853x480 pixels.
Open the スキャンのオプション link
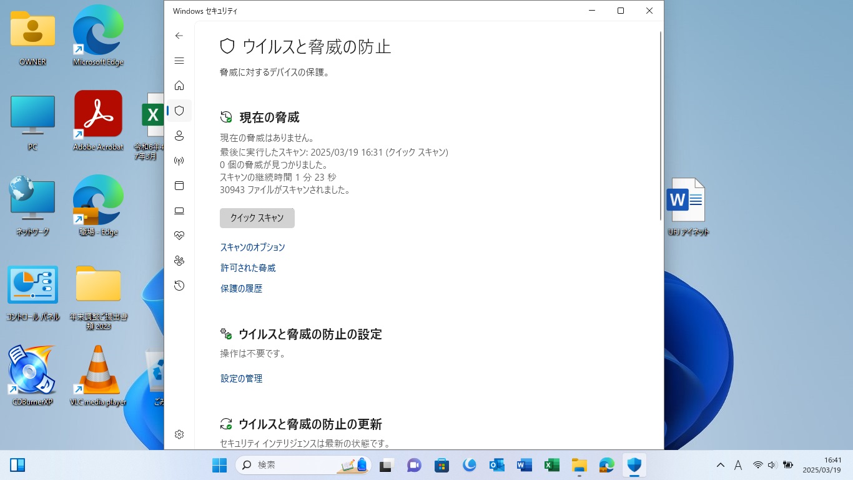tap(252, 247)
